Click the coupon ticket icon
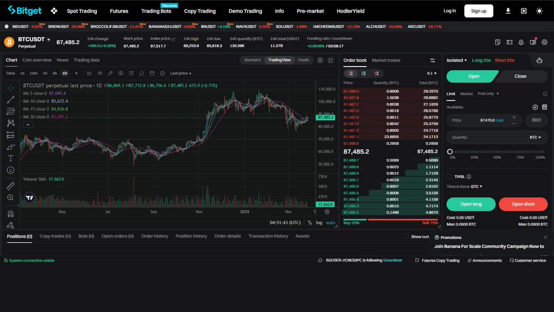This screenshot has height=312, width=554. 509,42
